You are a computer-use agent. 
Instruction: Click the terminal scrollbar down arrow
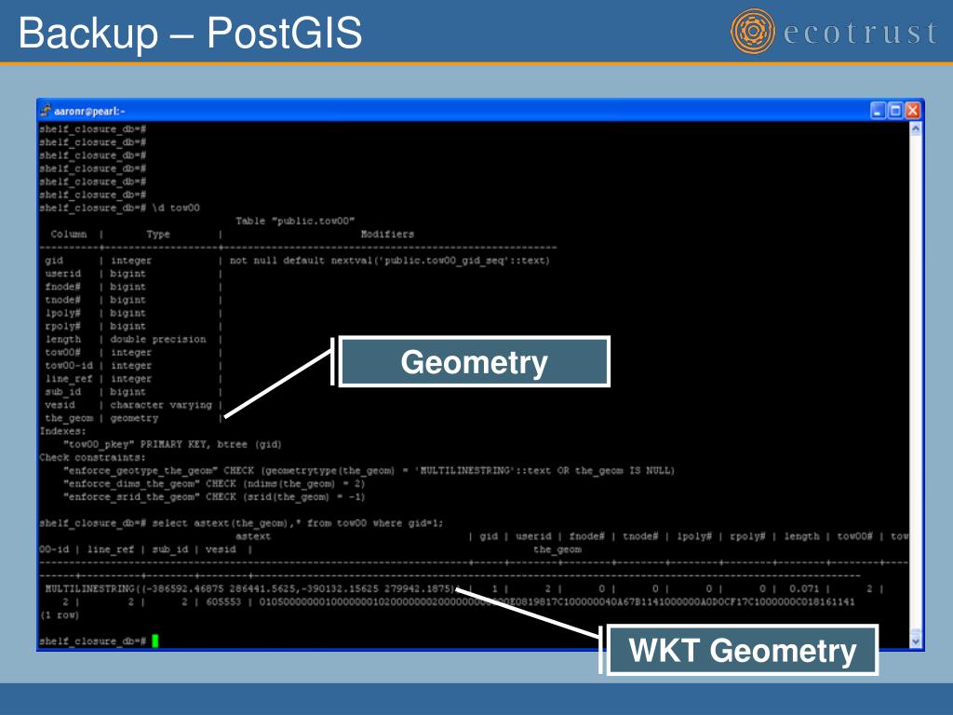(916, 641)
